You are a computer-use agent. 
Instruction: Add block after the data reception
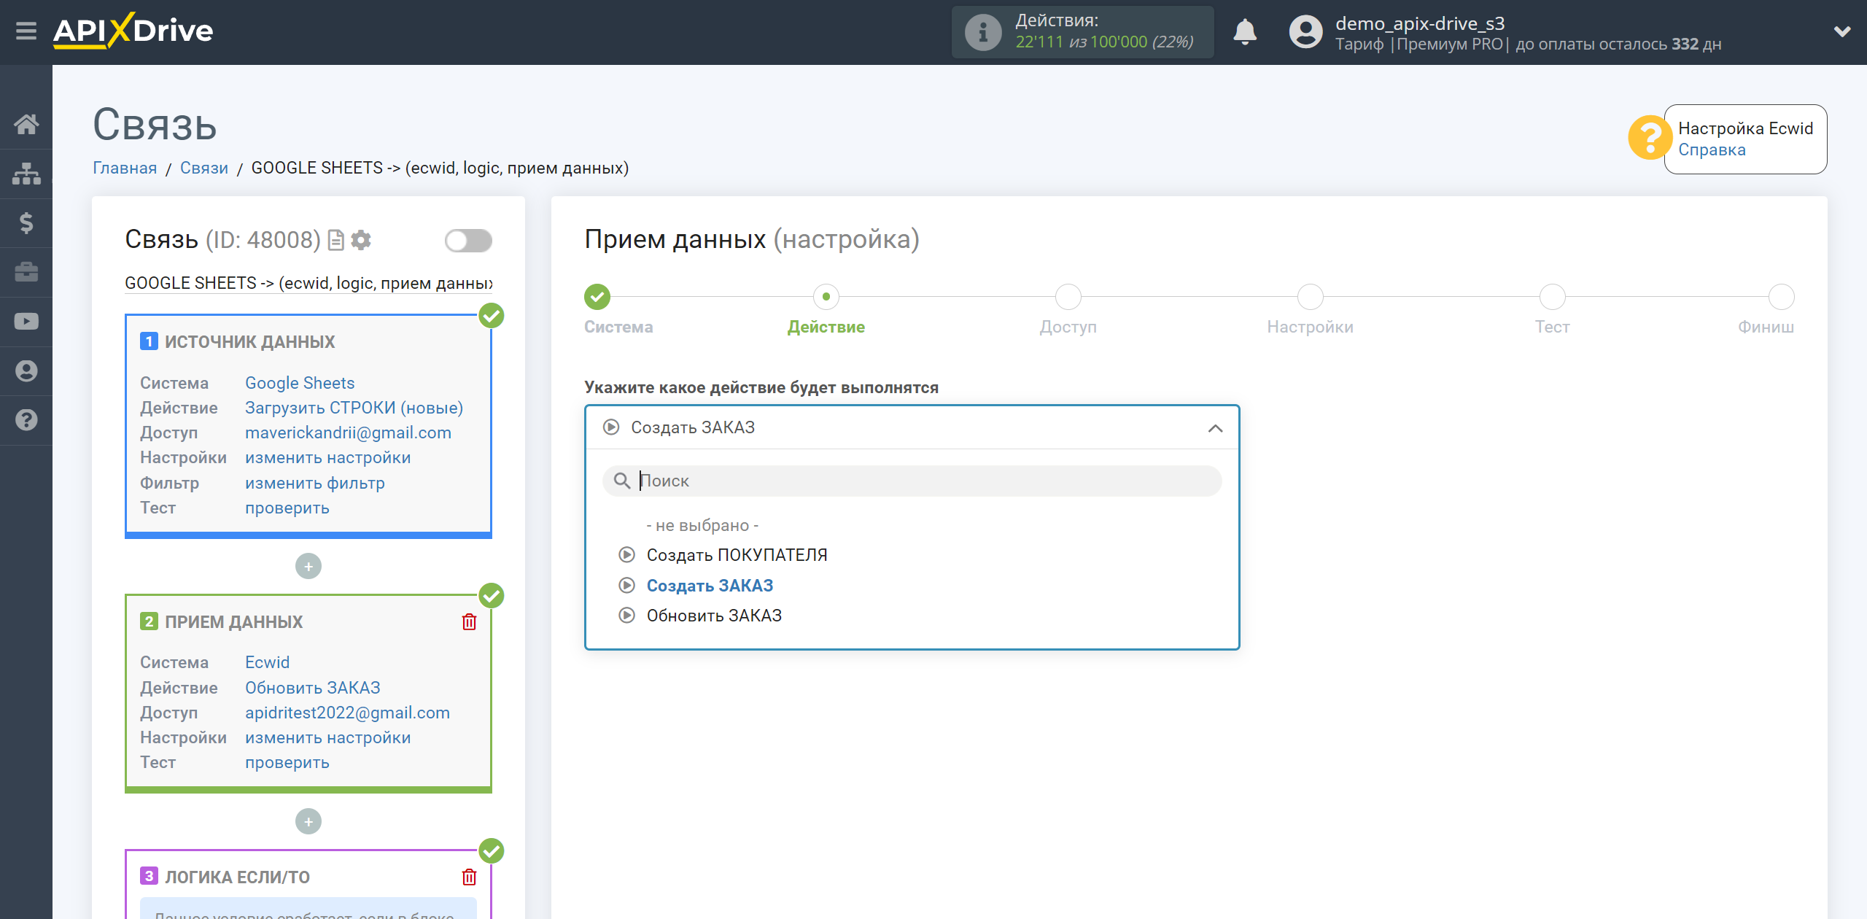(308, 822)
